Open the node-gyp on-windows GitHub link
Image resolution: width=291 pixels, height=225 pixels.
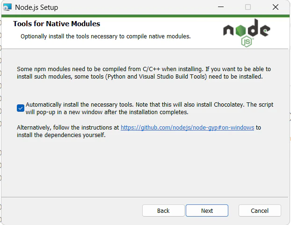click(x=187, y=127)
